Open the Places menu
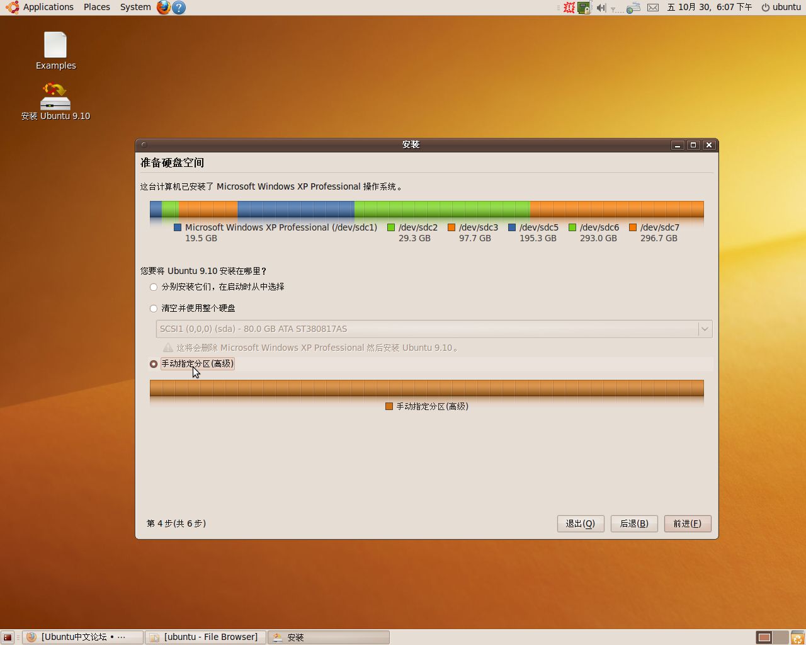This screenshot has width=806, height=645. point(97,8)
